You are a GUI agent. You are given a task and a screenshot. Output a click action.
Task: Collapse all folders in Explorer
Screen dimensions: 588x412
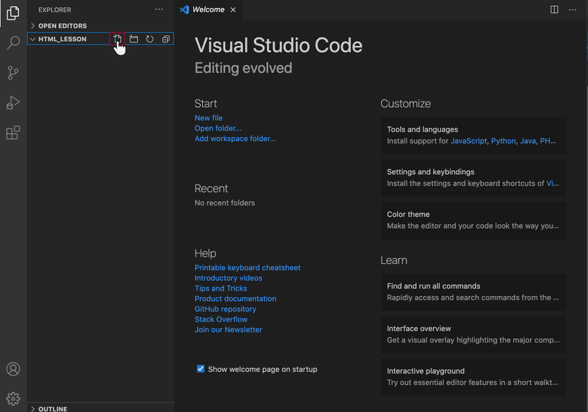pos(166,38)
